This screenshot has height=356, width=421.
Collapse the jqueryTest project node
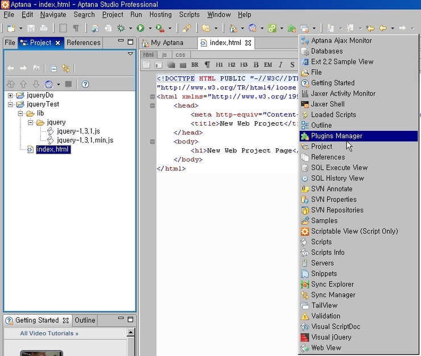[x=10, y=104]
